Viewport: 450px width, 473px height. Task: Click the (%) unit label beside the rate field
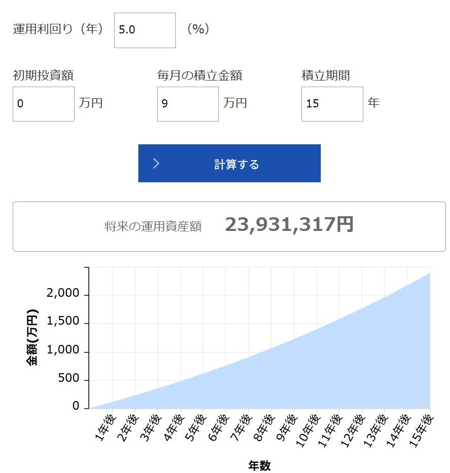pos(198,29)
